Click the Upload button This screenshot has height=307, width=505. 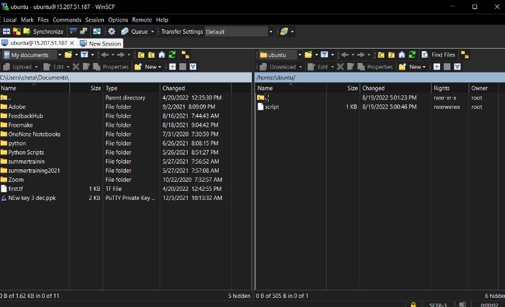coord(18,67)
